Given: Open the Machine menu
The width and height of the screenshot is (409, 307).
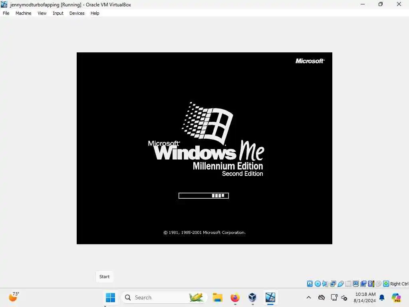Looking at the screenshot, I should coord(23,13).
